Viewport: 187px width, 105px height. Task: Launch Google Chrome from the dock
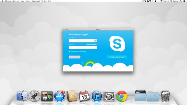point(122,96)
